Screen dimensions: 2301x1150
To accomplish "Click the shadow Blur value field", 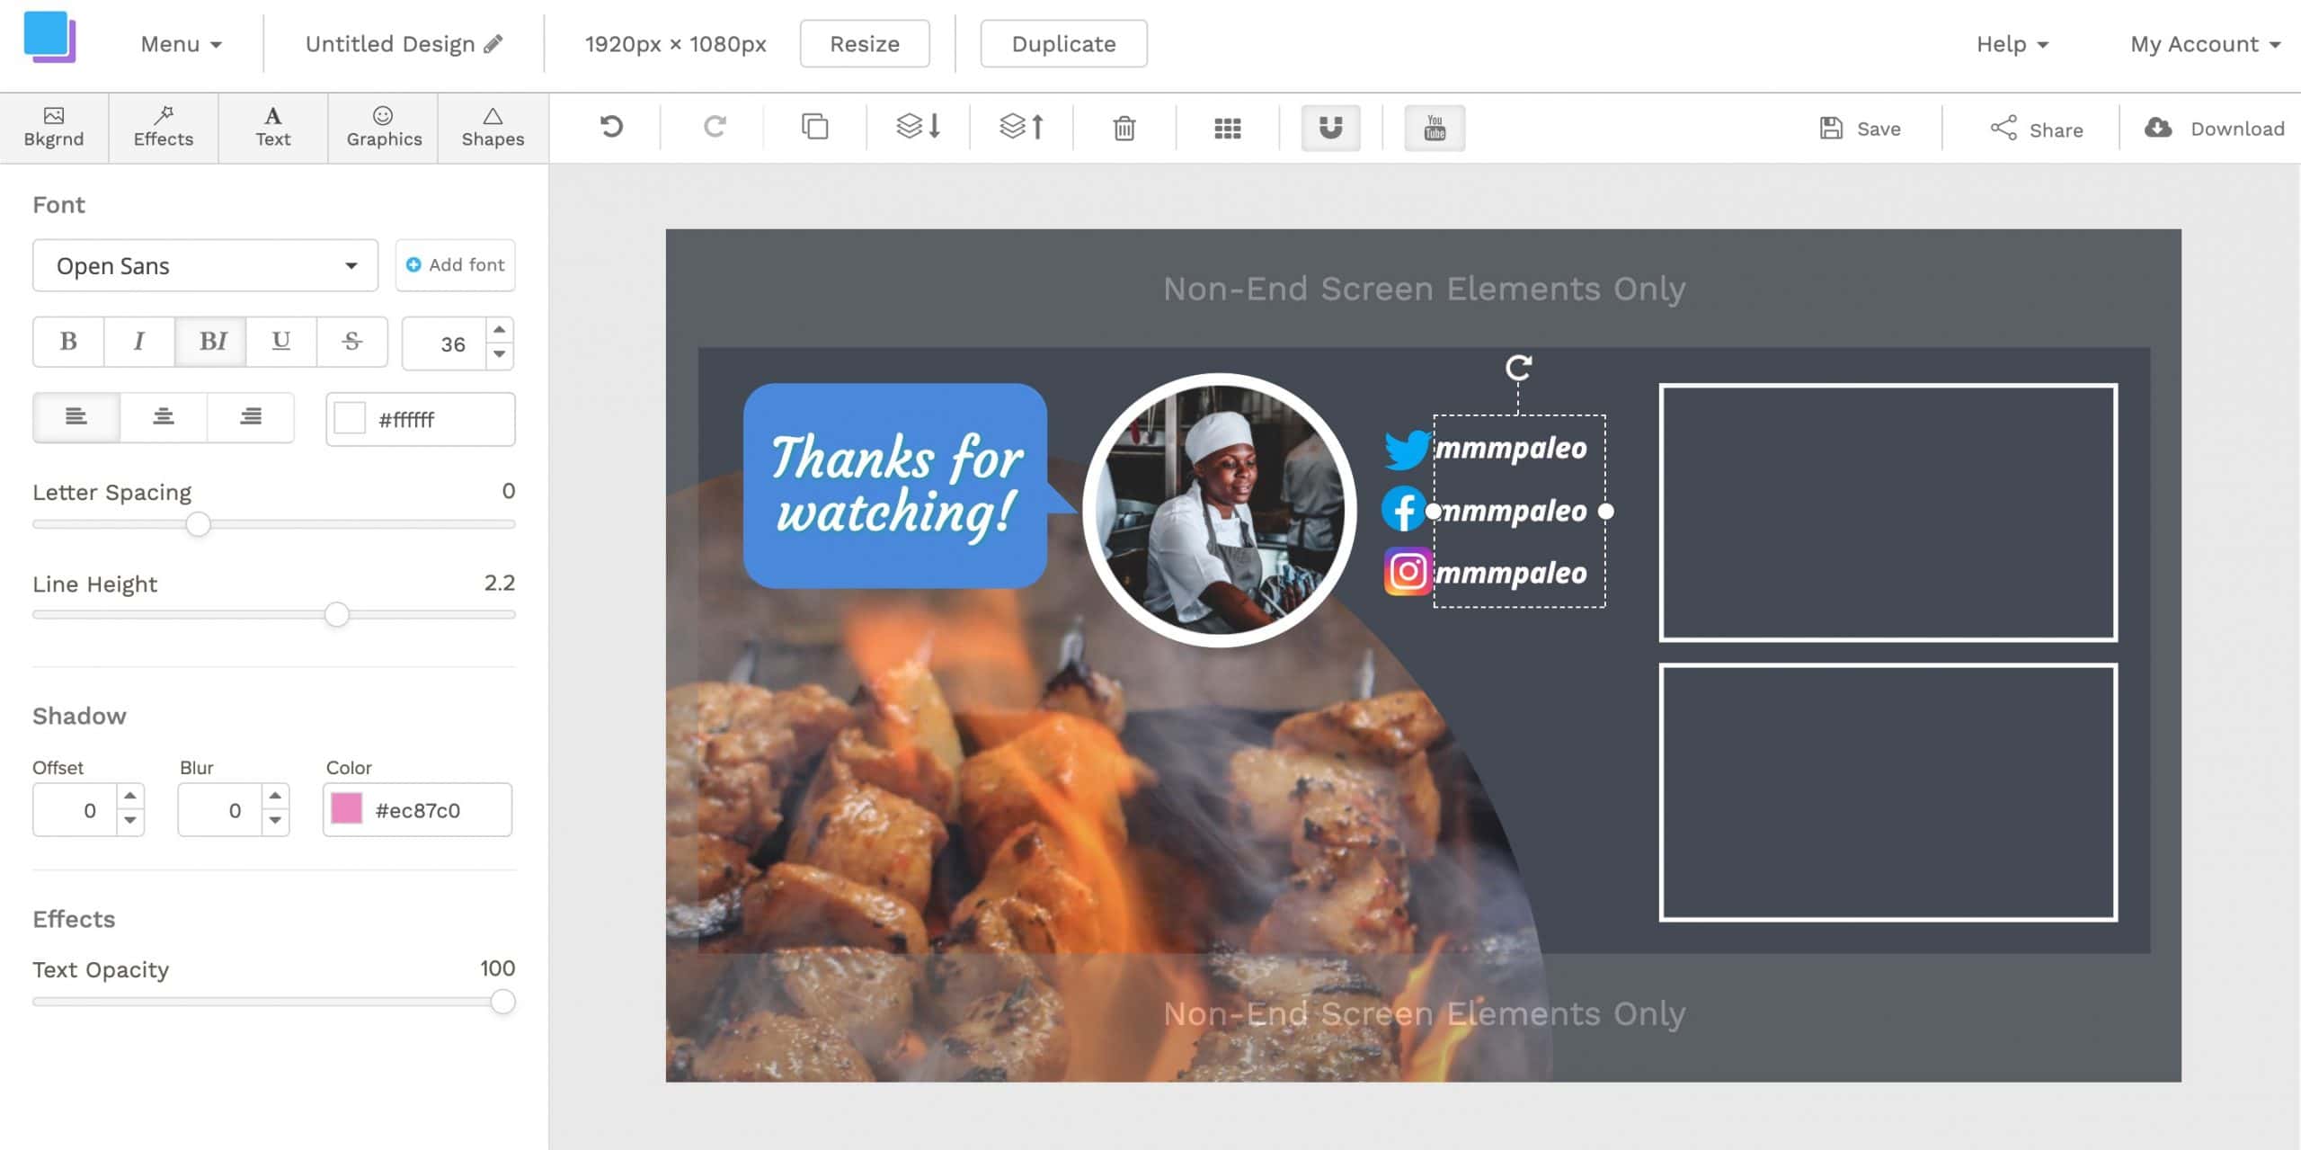I will (x=220, y=810).
